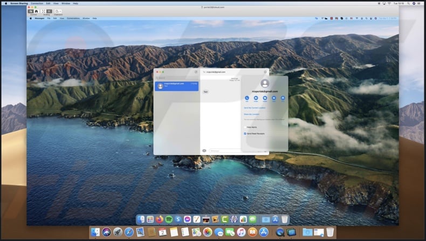This screenshot has height=241, width=426.
Task: Open local Notification Center icon
Action: 420,3
